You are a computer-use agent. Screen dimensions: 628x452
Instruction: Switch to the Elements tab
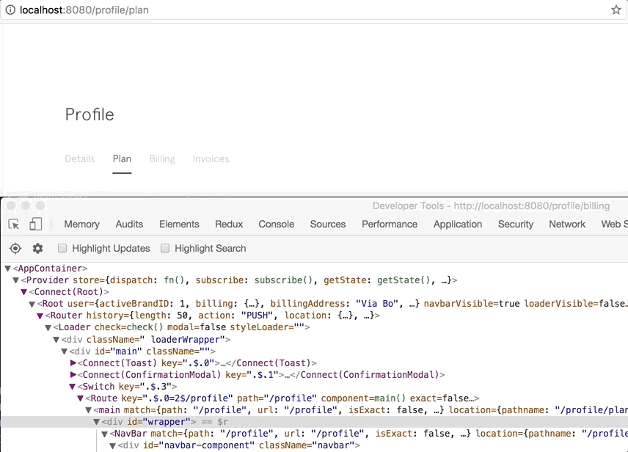[x=179, y=224]
